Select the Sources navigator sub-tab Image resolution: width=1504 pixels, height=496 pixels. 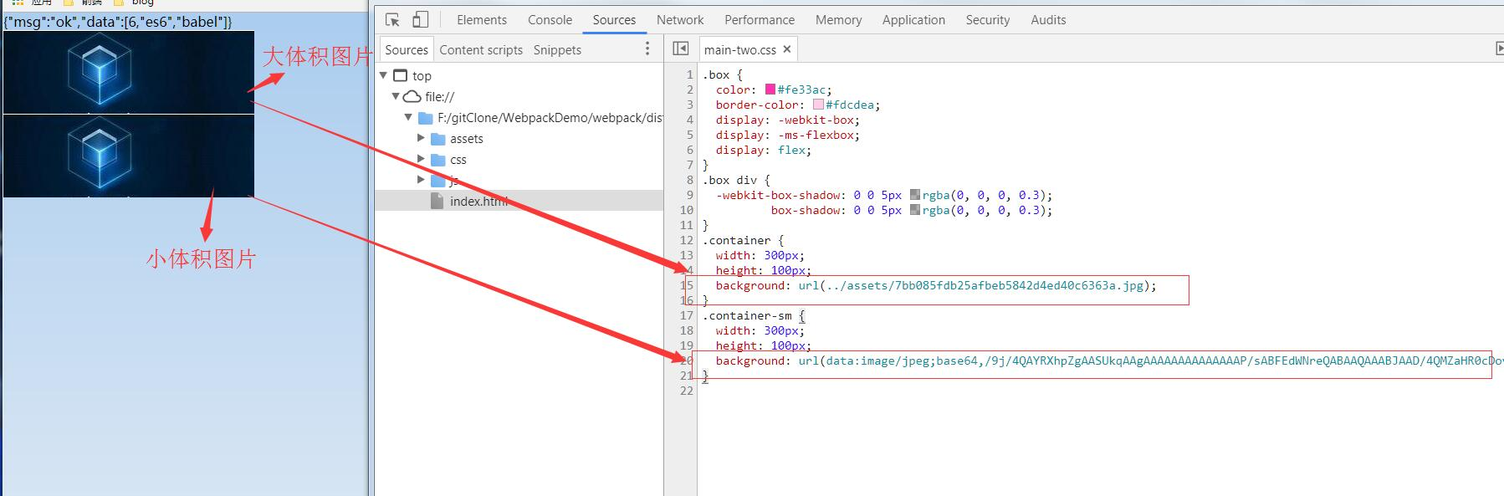pyautogui.click(x=407, y=49)
